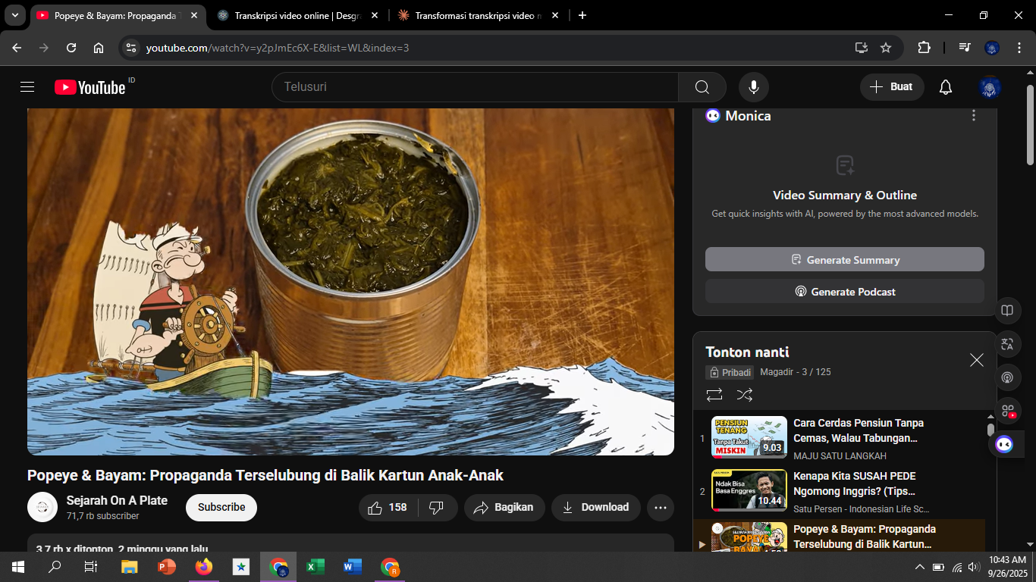Open a new Chrome tab

582,15
